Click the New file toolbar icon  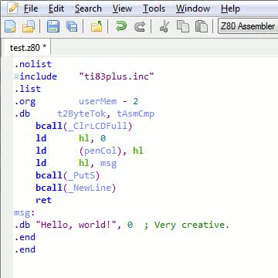click(10, 26)
